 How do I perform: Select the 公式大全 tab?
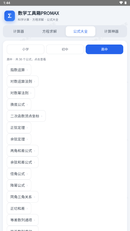point(81,31)
